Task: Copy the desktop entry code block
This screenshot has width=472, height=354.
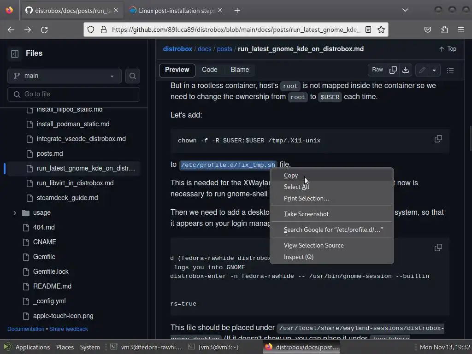Action: [x=438, y=248]
